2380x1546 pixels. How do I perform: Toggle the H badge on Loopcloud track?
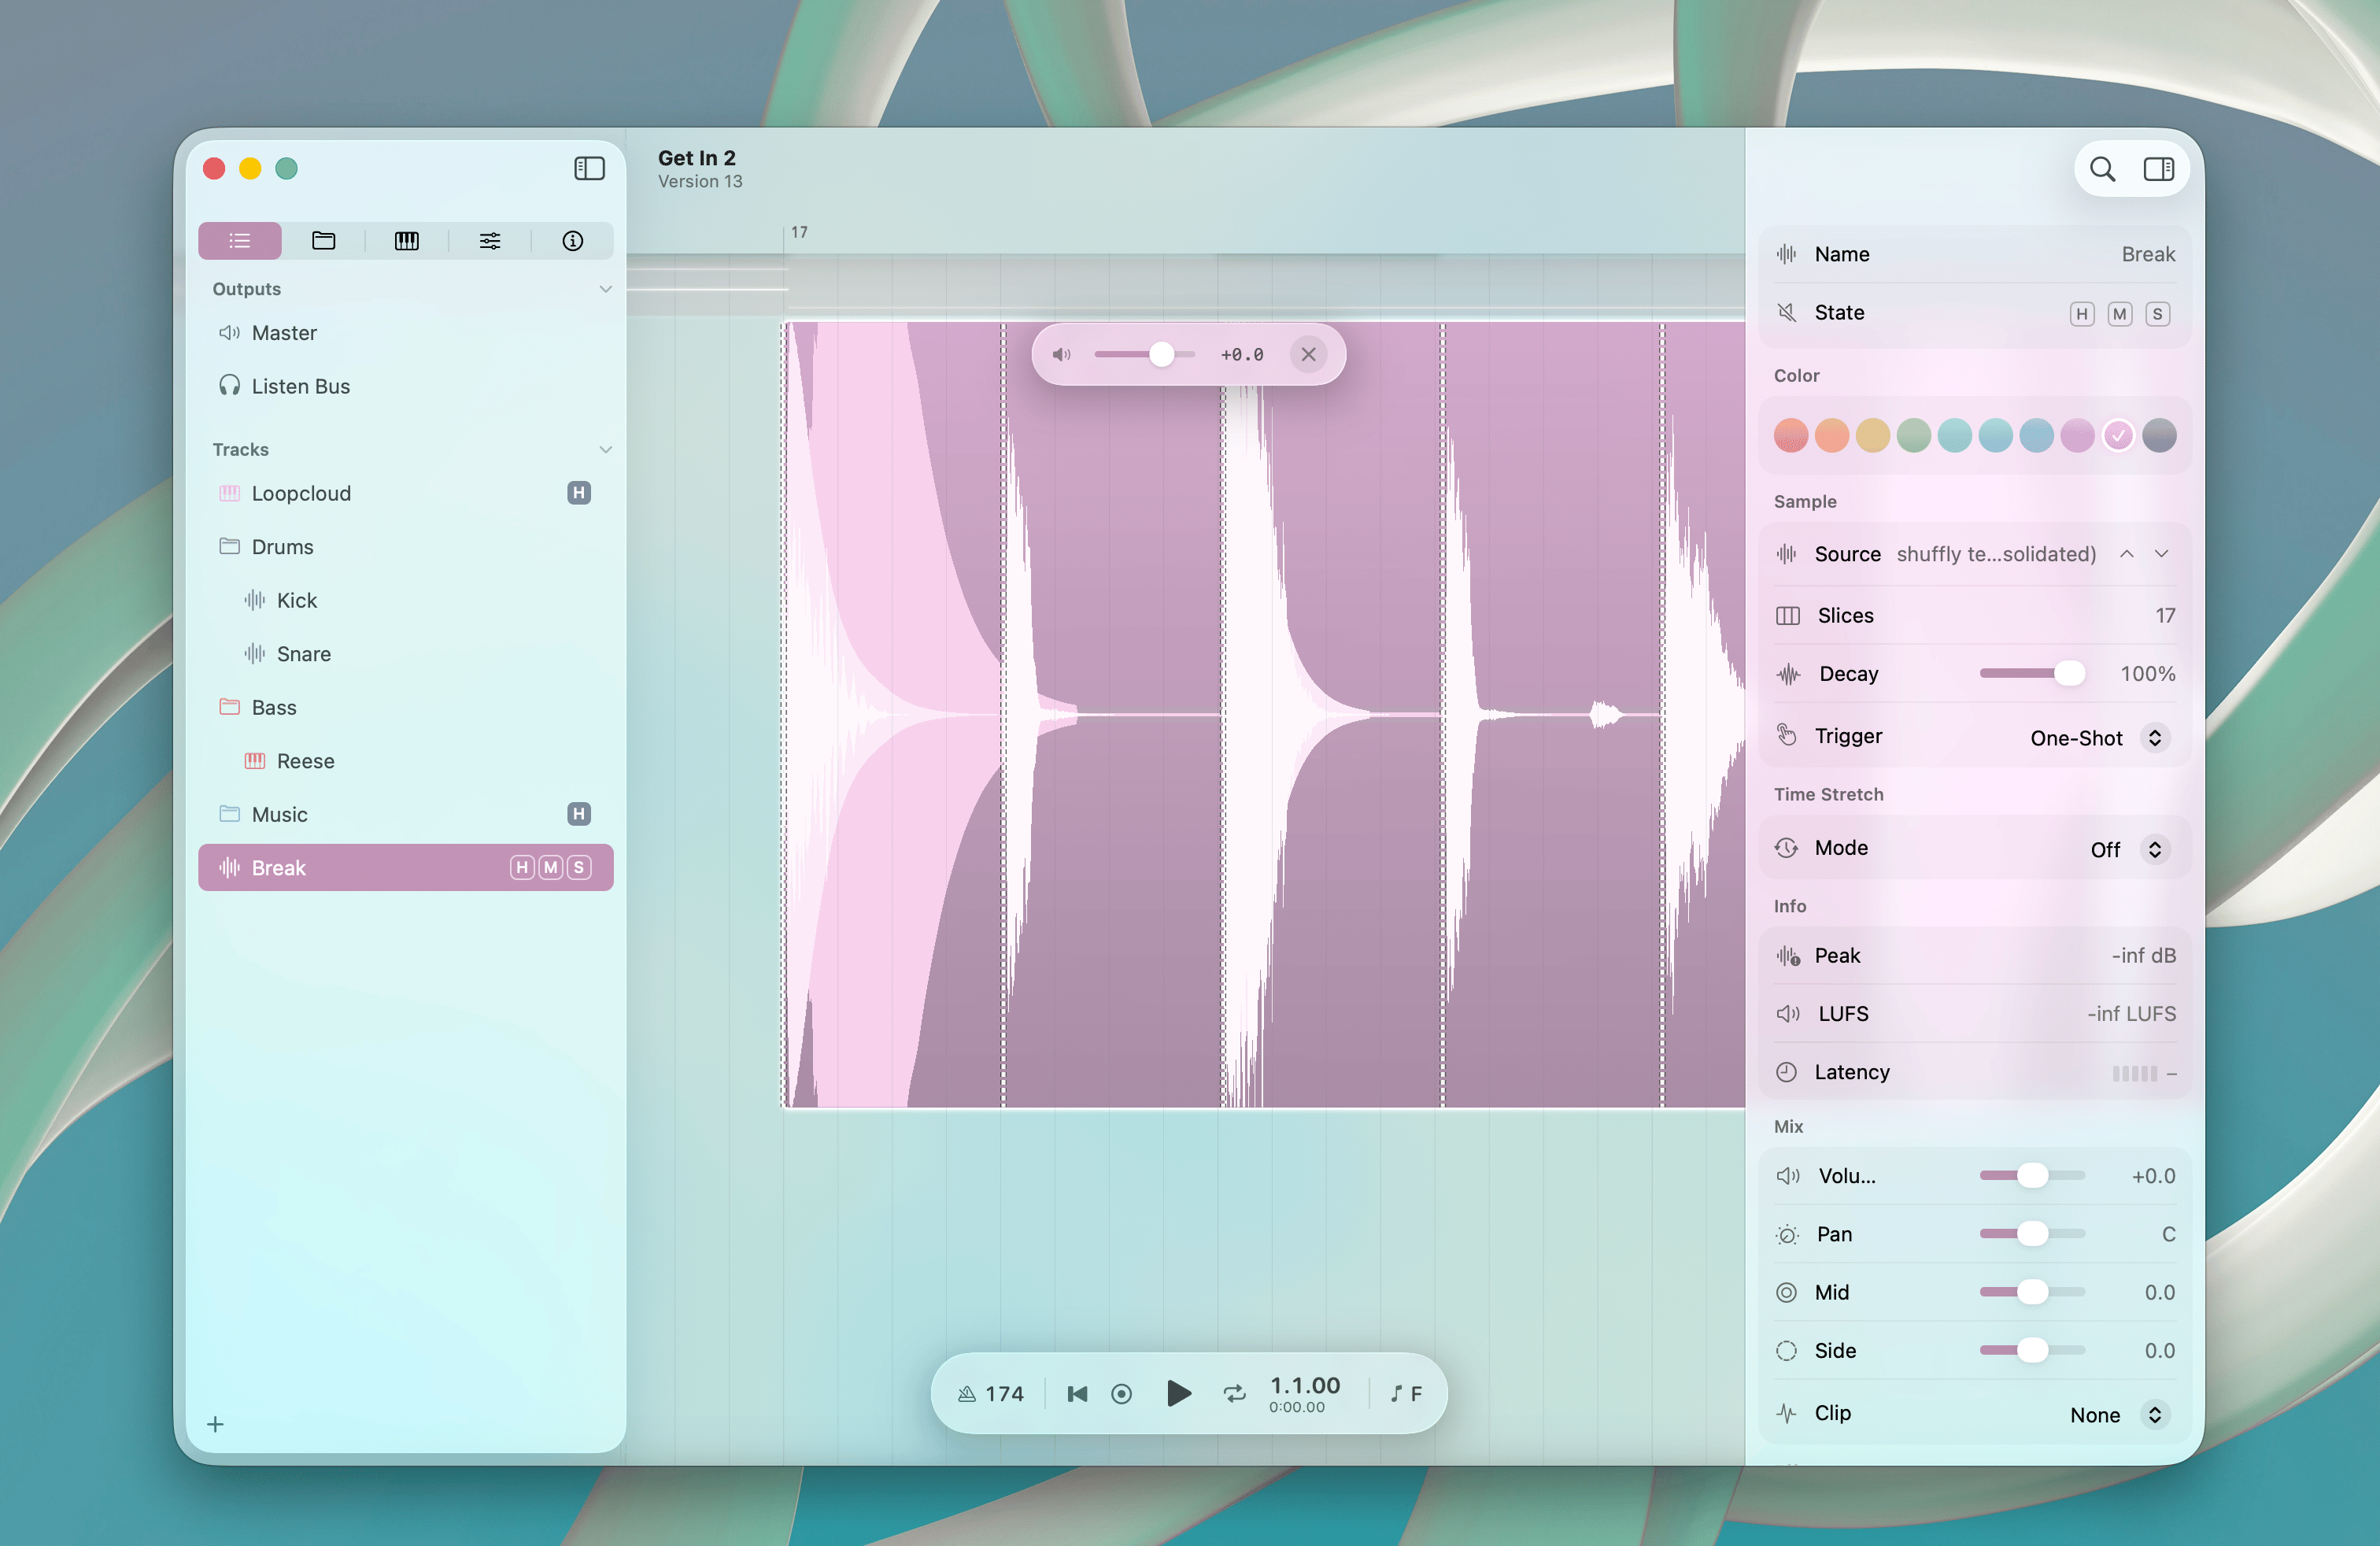(579, 493)
